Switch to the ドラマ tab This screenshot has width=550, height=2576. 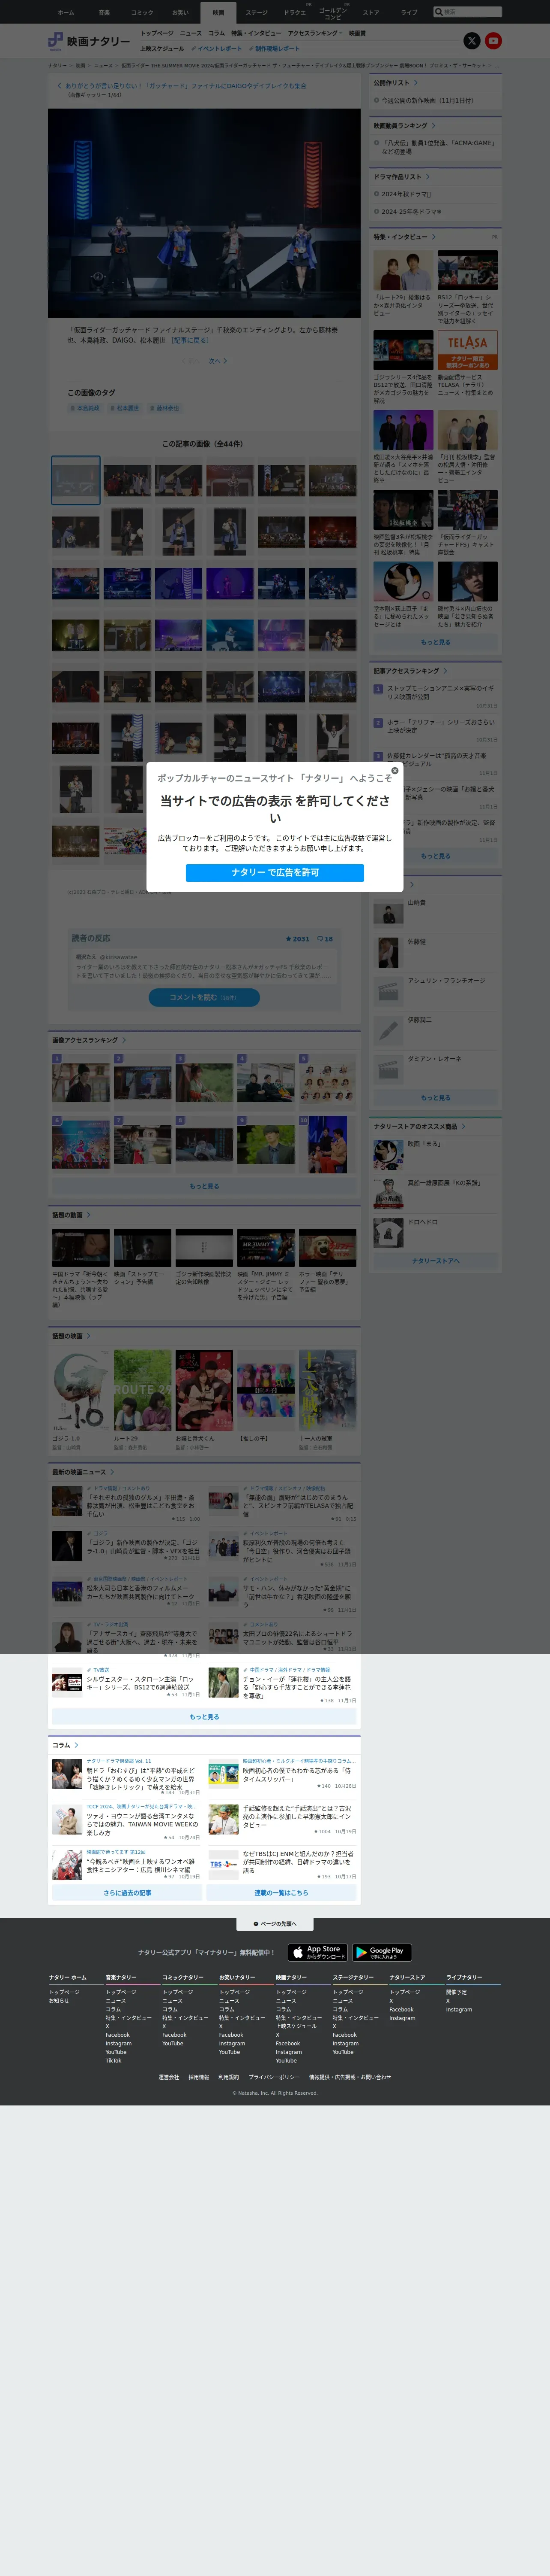[294, 13]
